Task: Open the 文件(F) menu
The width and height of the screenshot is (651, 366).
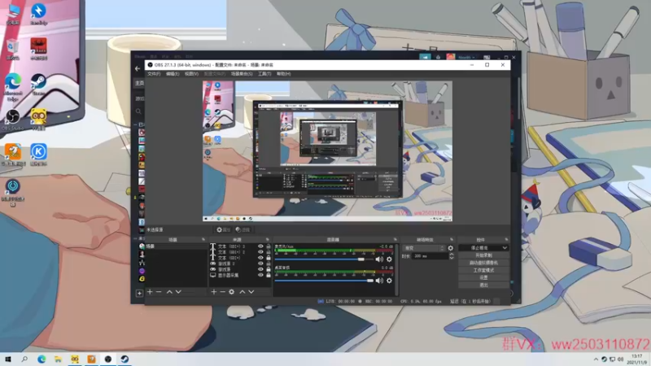Action: [x=154, y=74]
